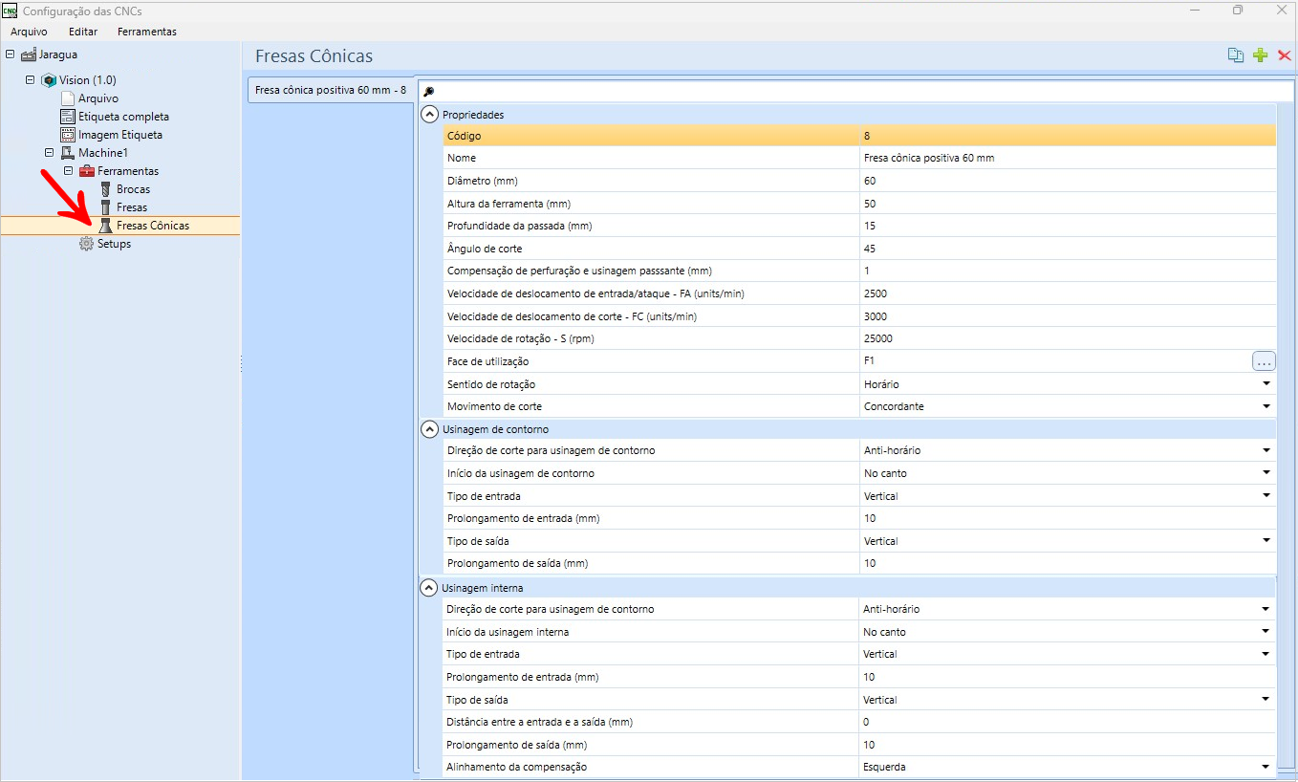This screenshot has height=782, width=1298.
Task: Click the Ferramentas toolbox icon
Action: tap(86, 171)
